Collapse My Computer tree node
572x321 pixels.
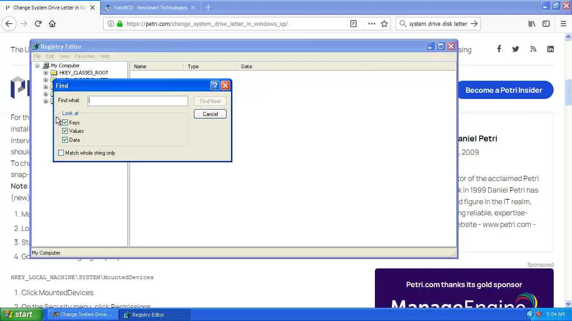coord(38,66)
